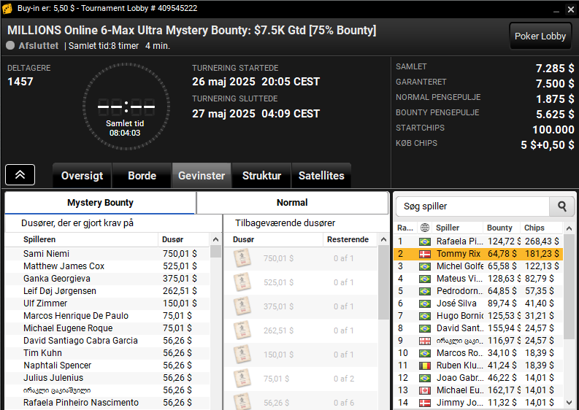
Task: Open the Struktur tab
Action: pyautogui.click(x=261, y=176)
